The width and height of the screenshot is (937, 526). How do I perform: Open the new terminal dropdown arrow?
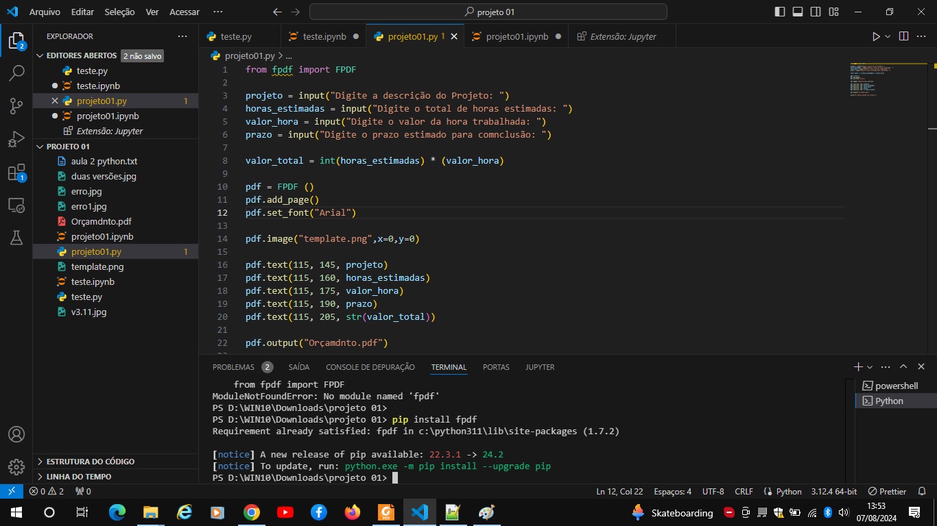pyautogui.click(x=870, y=367)
